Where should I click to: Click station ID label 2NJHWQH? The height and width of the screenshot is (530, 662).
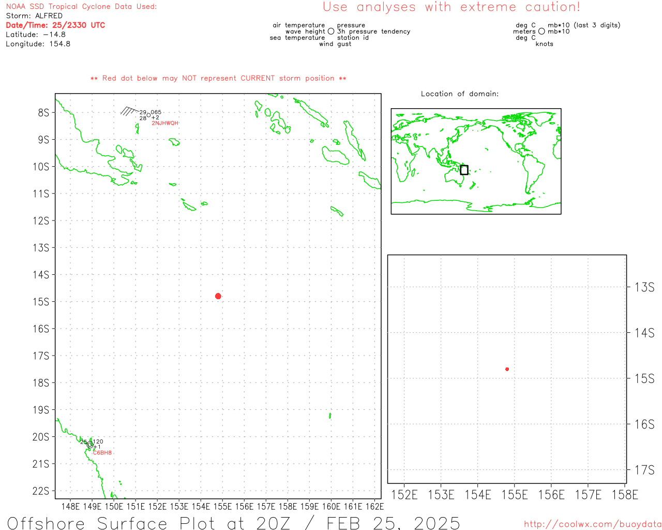click(165, 123)
